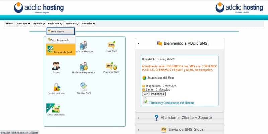Open the Servicios dropdown menu

pos(72,24)
